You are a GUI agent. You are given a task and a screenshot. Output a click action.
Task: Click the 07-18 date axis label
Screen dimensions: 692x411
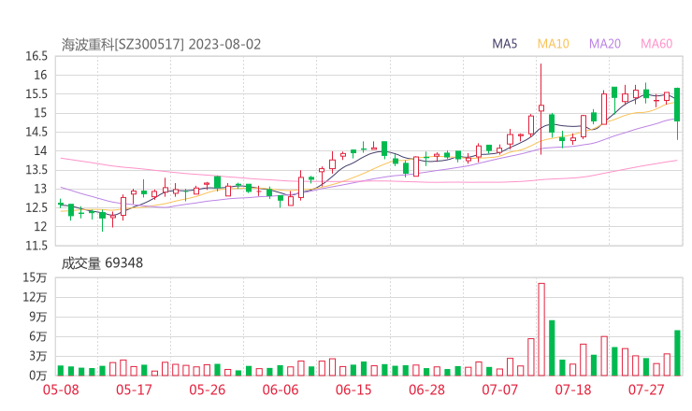point(573,390)
